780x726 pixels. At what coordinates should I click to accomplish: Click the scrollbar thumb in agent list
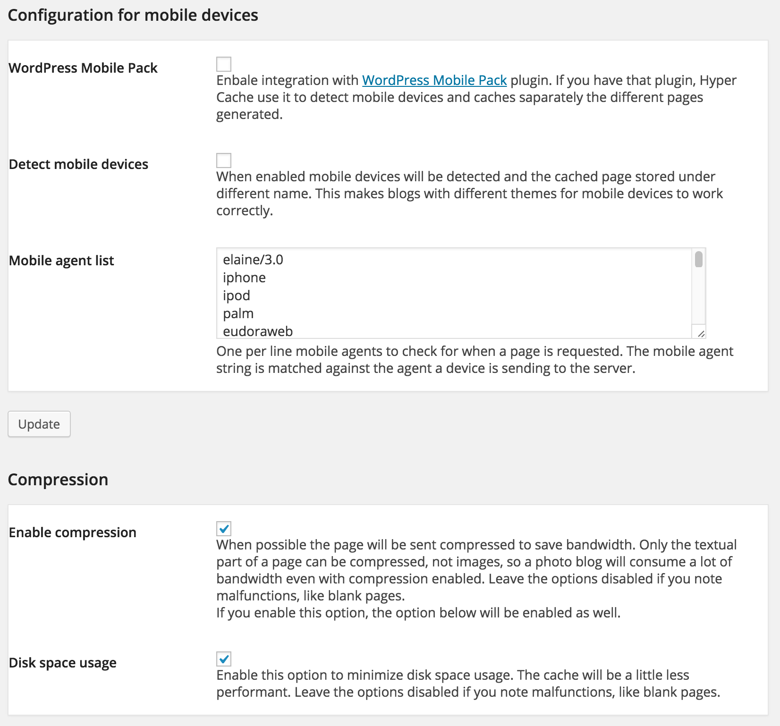click(x=699, y=259)
